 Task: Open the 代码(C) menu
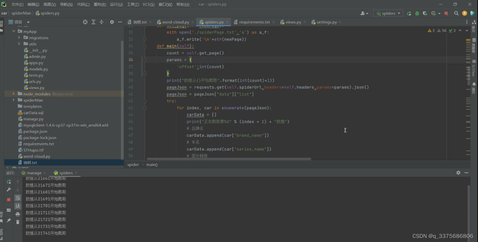coord(83,4)
